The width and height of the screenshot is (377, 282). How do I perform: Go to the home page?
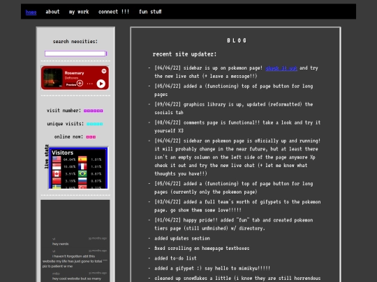31,12
